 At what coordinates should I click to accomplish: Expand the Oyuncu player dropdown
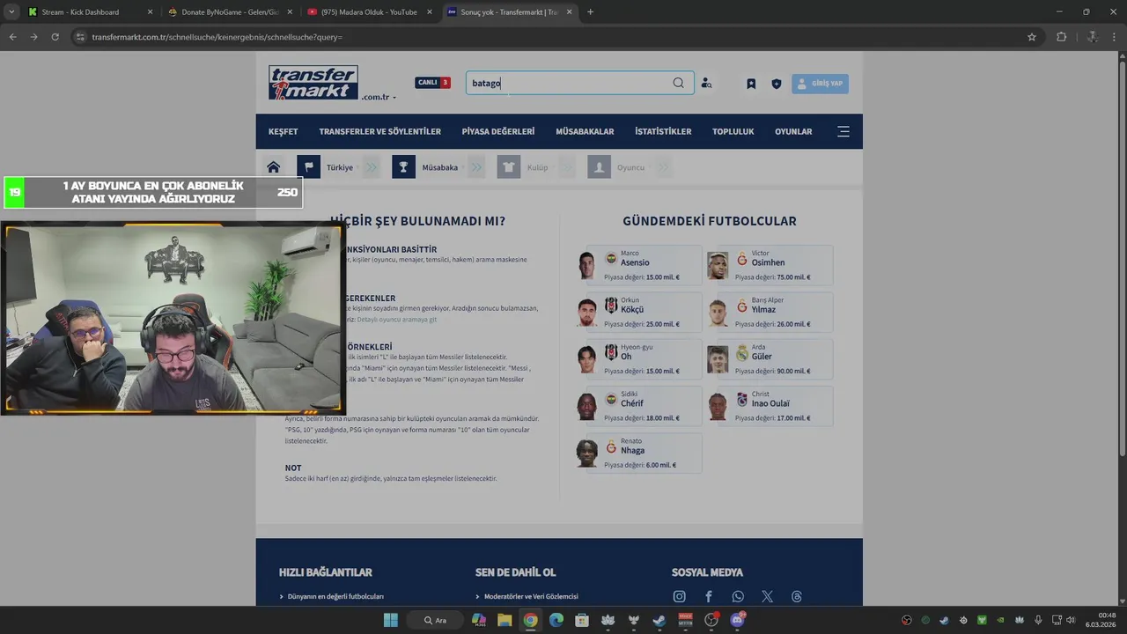pyautogui.click(x=663, y=167)
